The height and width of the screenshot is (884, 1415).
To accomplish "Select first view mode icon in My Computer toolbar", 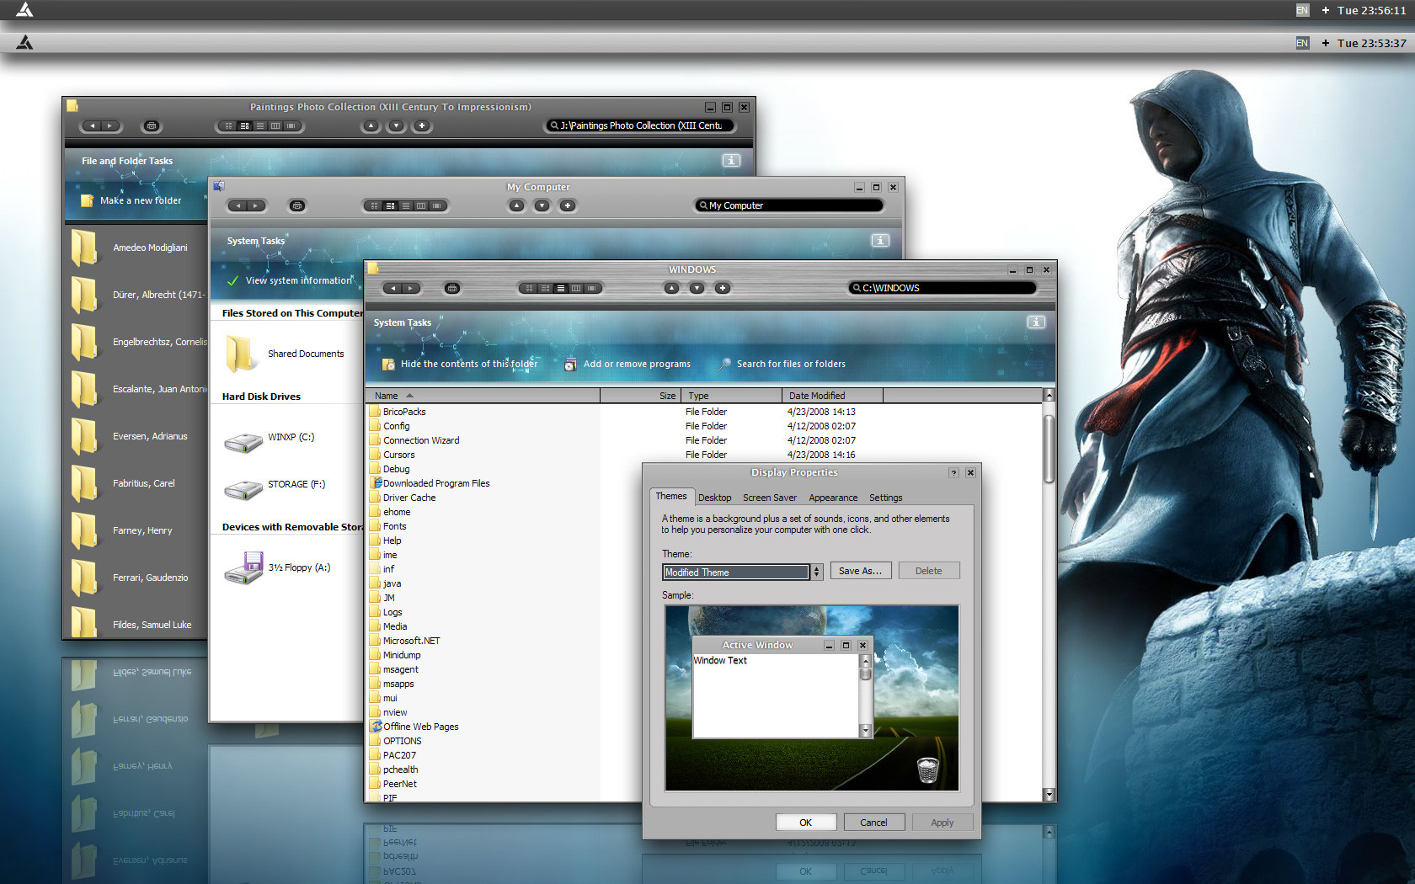I will tap(375, 205).
